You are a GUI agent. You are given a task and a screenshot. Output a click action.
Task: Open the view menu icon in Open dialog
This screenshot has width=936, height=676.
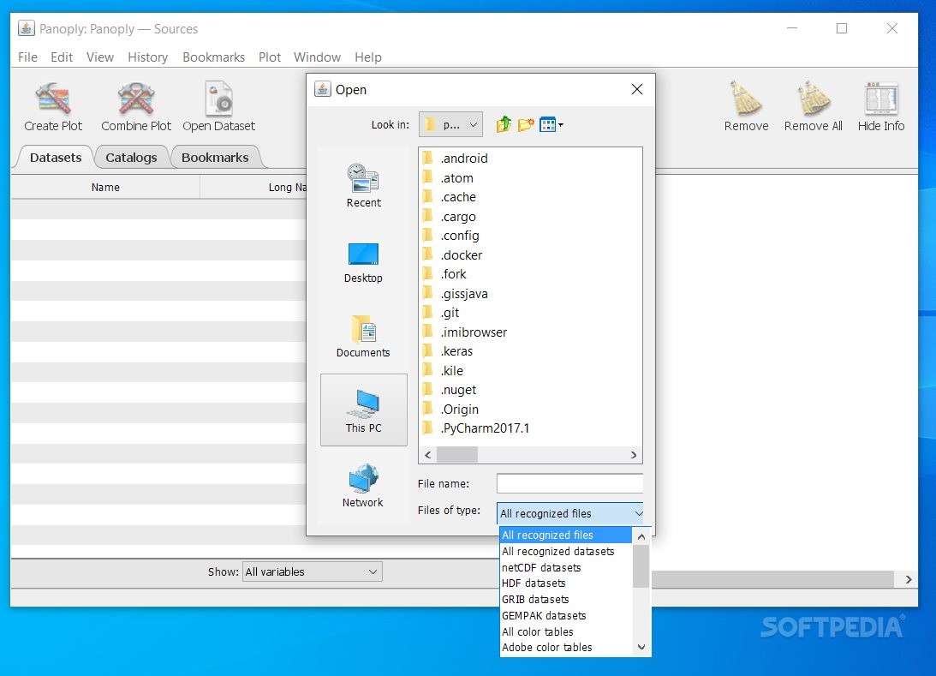(551, 124)
